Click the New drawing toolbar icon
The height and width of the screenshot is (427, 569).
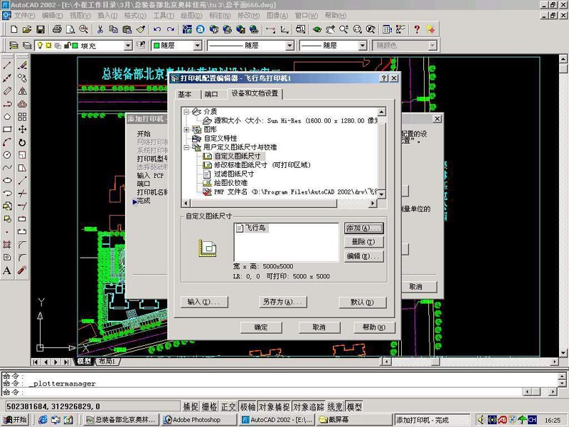pyautogui.click(x=14, y=29)
